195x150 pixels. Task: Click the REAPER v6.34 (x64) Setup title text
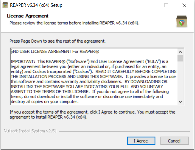[x=36, y=5]
